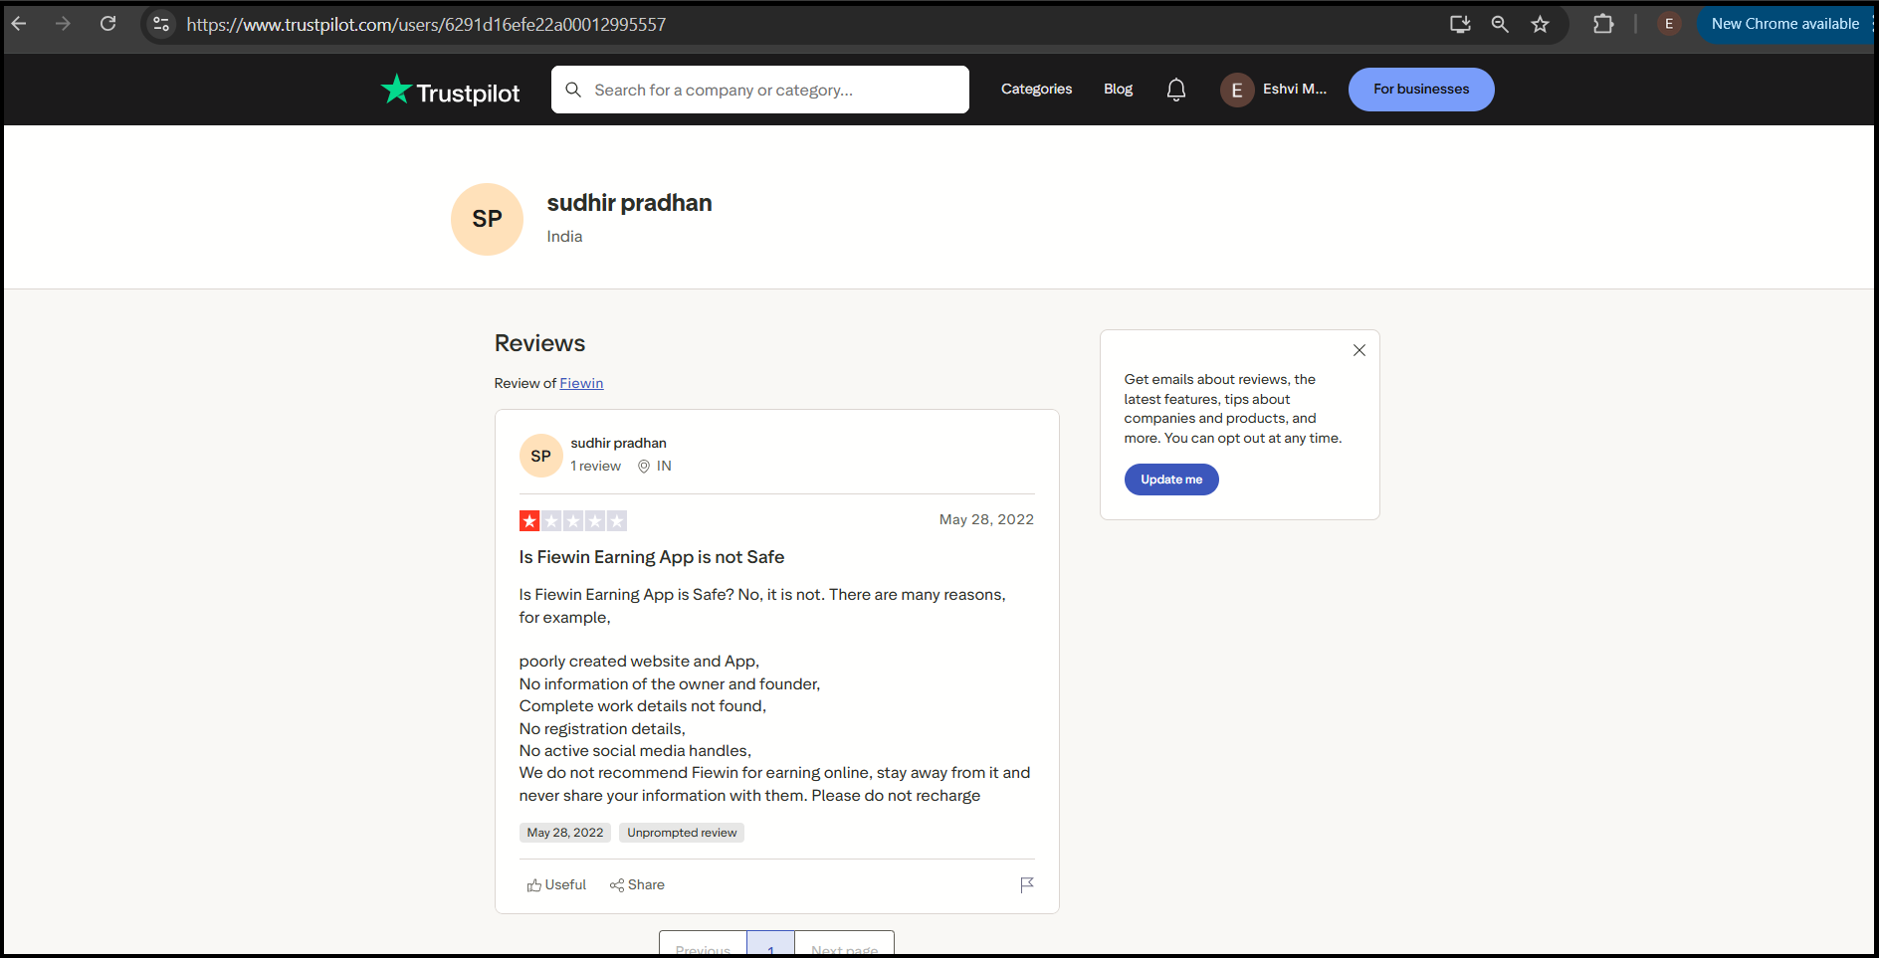Screen dimensions: 1879x958
Task: Mark the review as Useful
Action: pos(556,884)
